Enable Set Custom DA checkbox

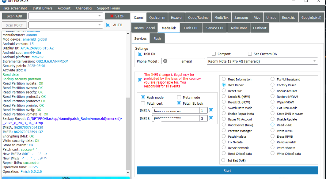(x=250, y=54)
